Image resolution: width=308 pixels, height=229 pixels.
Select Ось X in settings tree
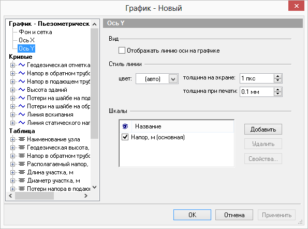pyautogui.click(x=26, y=40)
